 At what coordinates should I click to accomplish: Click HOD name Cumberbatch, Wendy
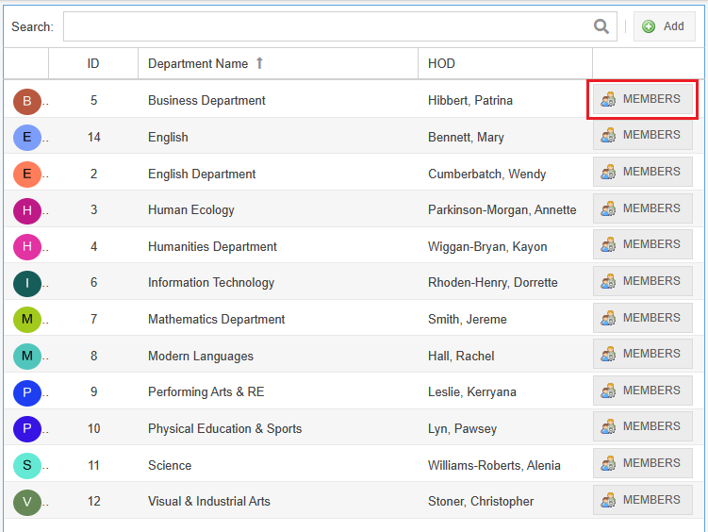(x=486, y=174)
